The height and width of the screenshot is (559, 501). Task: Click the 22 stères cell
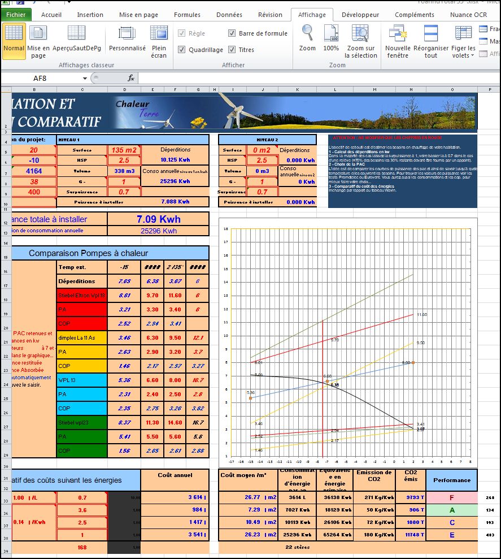tap(298, 547)
